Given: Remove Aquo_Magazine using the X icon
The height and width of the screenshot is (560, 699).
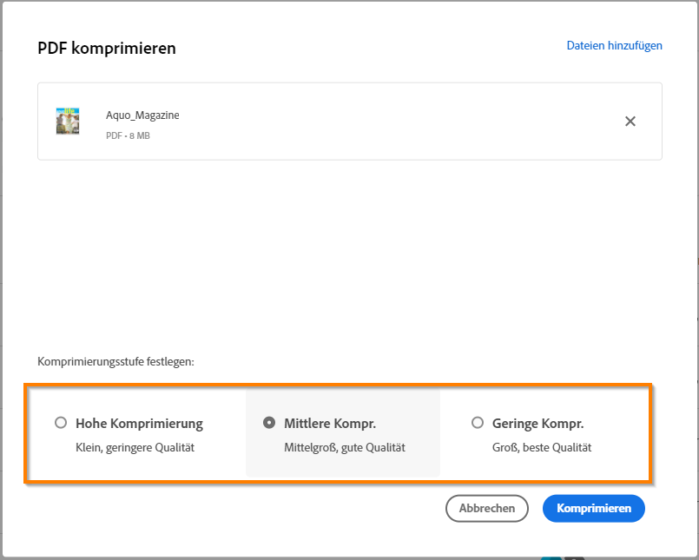Looking at the screenshot, I should (630, 122).
